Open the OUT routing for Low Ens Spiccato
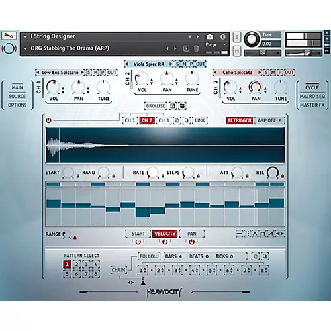This screenshot has height=331, width=331. pyautogui.click(x=112, y=73)
